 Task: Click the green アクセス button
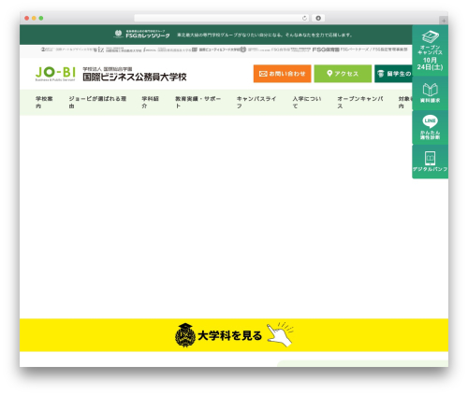point(343,74)
